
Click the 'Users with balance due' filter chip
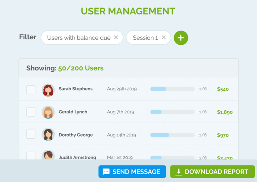pyautogui.click(x=79, y=38)
